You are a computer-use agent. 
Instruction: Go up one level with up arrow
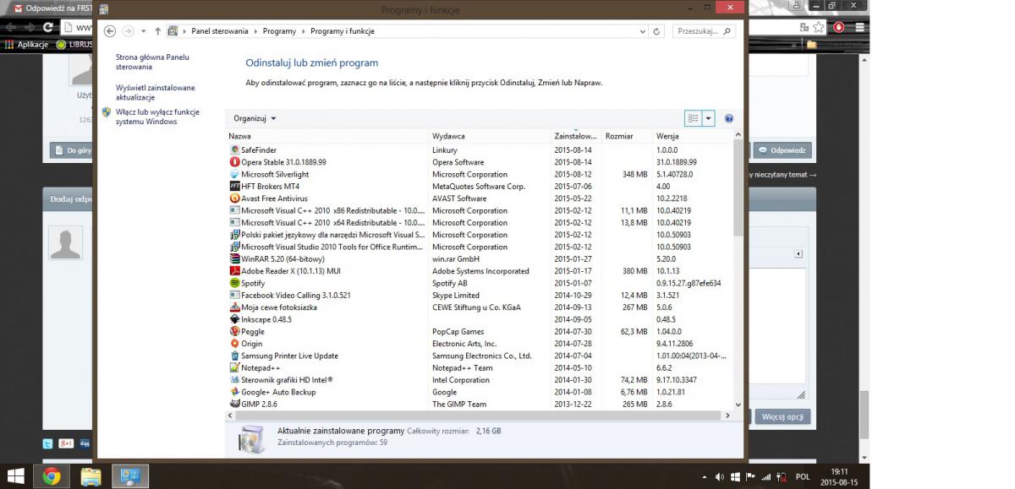click(157, 31)
